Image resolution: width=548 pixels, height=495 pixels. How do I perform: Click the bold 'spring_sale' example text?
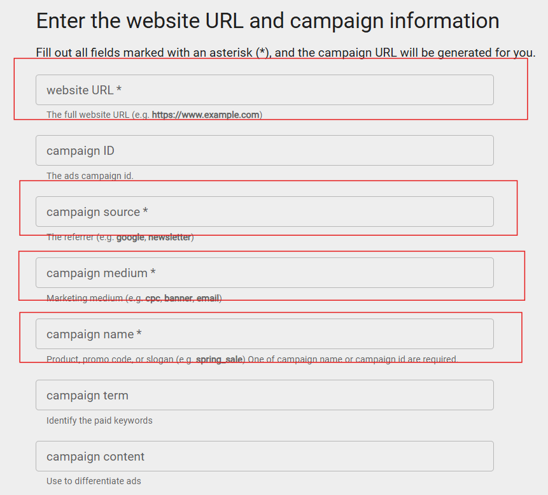coord(219,359)
